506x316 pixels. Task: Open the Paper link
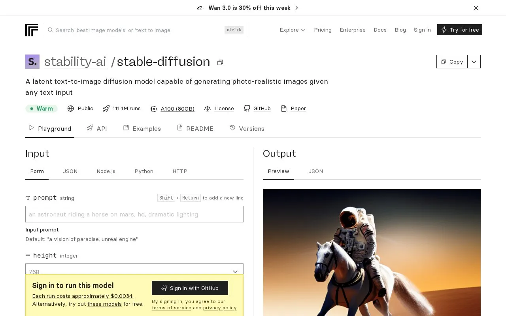tap(298, 109)
